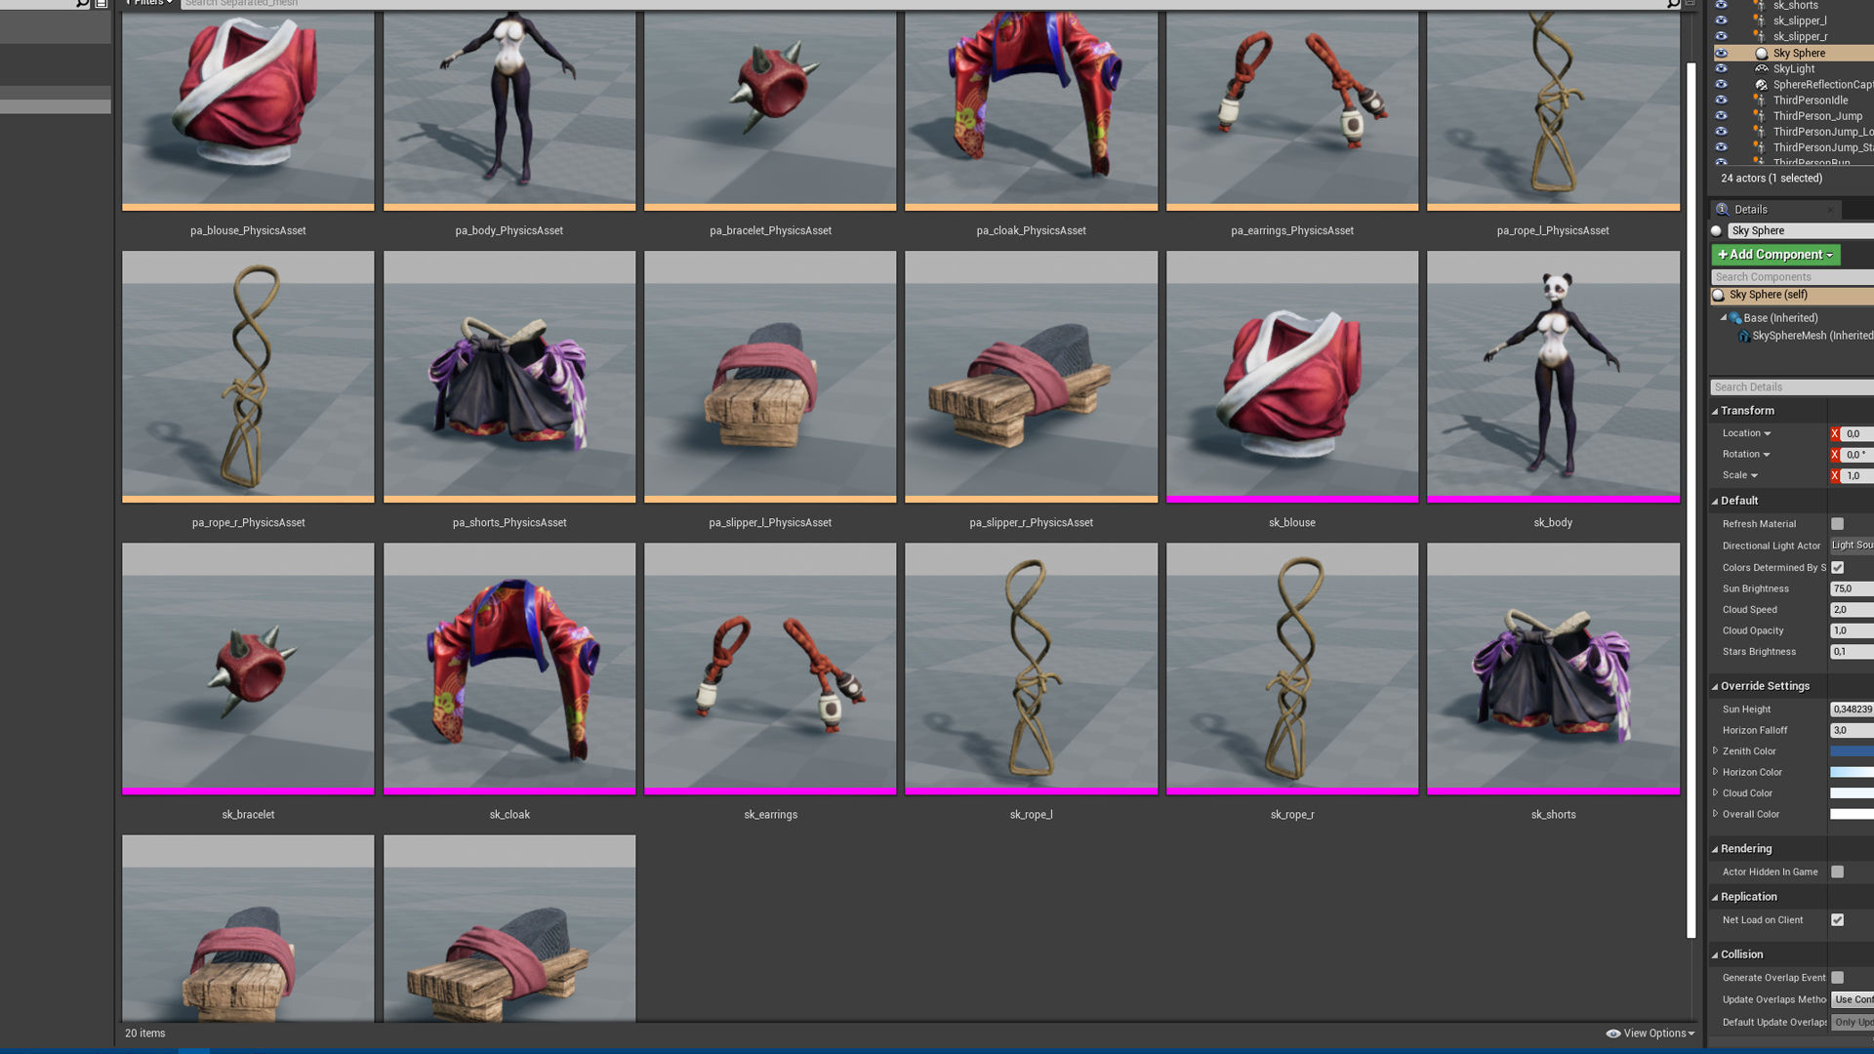Enable the Refresh Material checkbox

coord(1837,524)
